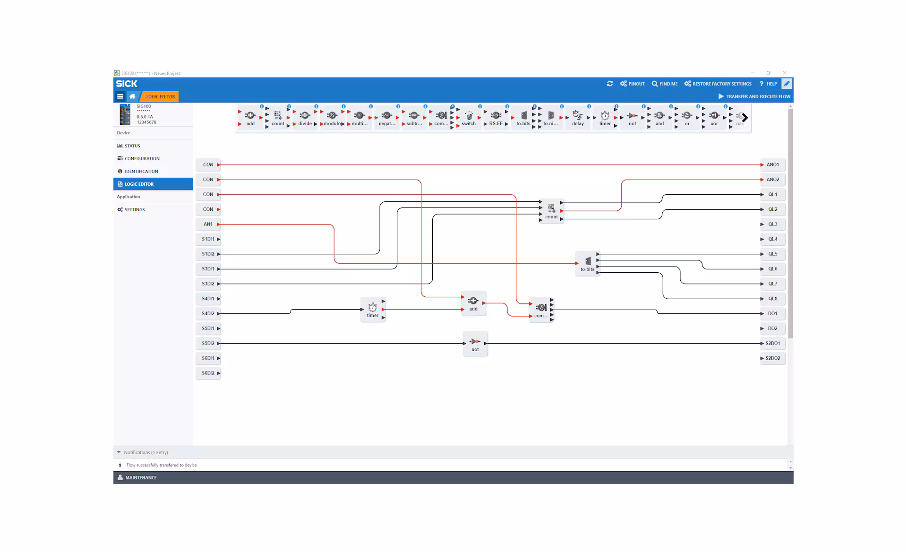Select the not block on the canvas
The image size is (907, 553).
pos(475,344)
